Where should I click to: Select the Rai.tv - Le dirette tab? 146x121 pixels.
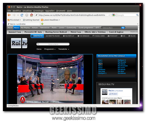(23, 24)
